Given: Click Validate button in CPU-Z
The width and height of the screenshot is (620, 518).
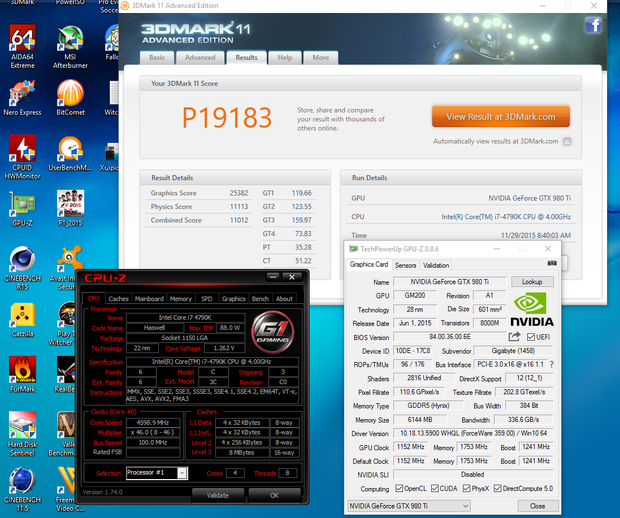Looking at the screenshot, I should 218,495.
